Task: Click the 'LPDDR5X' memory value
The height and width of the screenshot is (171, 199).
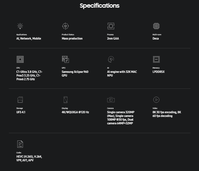Action: click(158, 72)
